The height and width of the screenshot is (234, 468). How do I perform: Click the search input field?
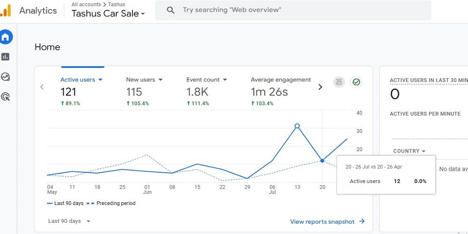(x=300, y=10)
